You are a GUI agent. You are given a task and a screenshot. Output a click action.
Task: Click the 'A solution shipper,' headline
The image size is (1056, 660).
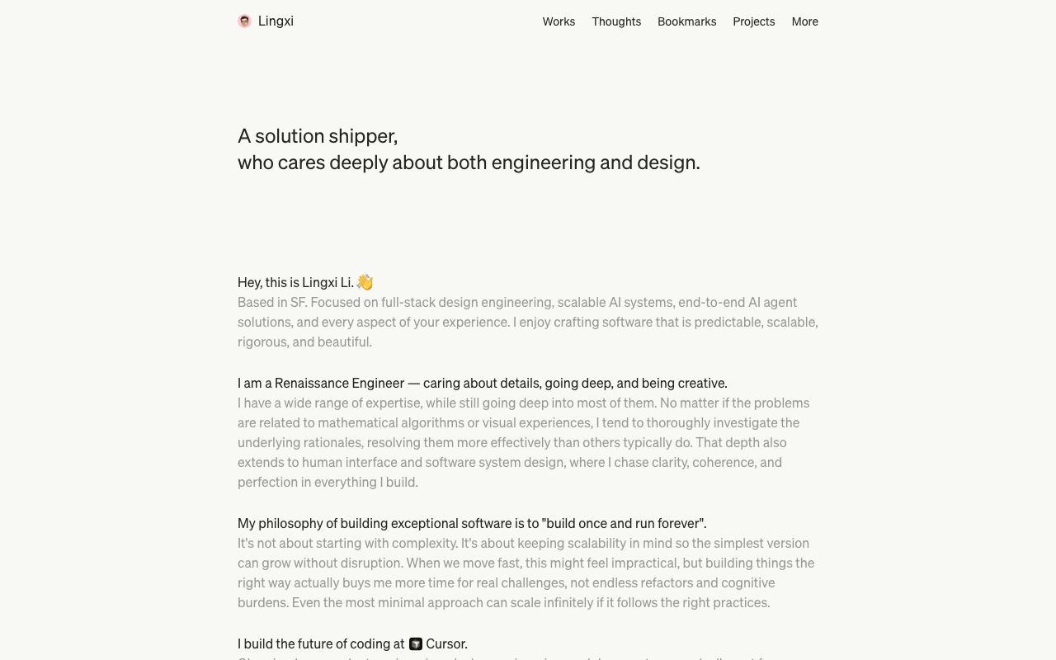(318, 135)
